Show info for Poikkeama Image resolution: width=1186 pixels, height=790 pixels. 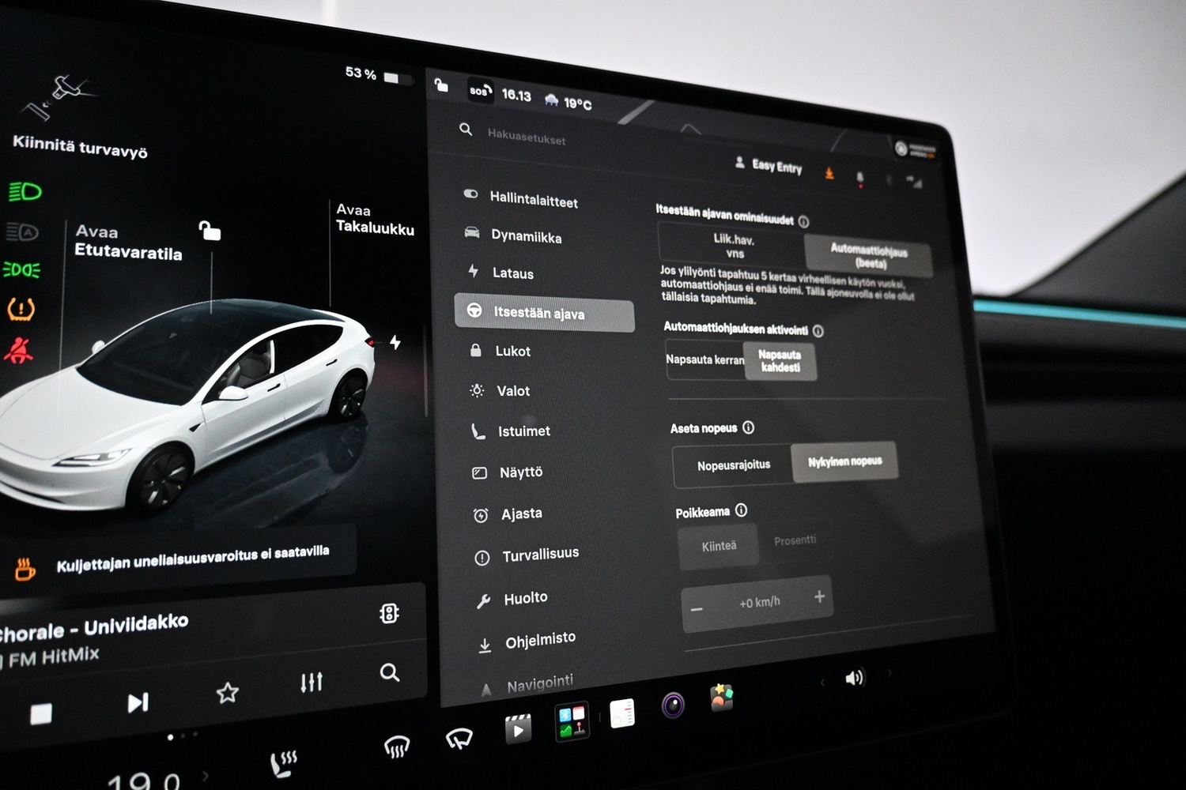741,510
